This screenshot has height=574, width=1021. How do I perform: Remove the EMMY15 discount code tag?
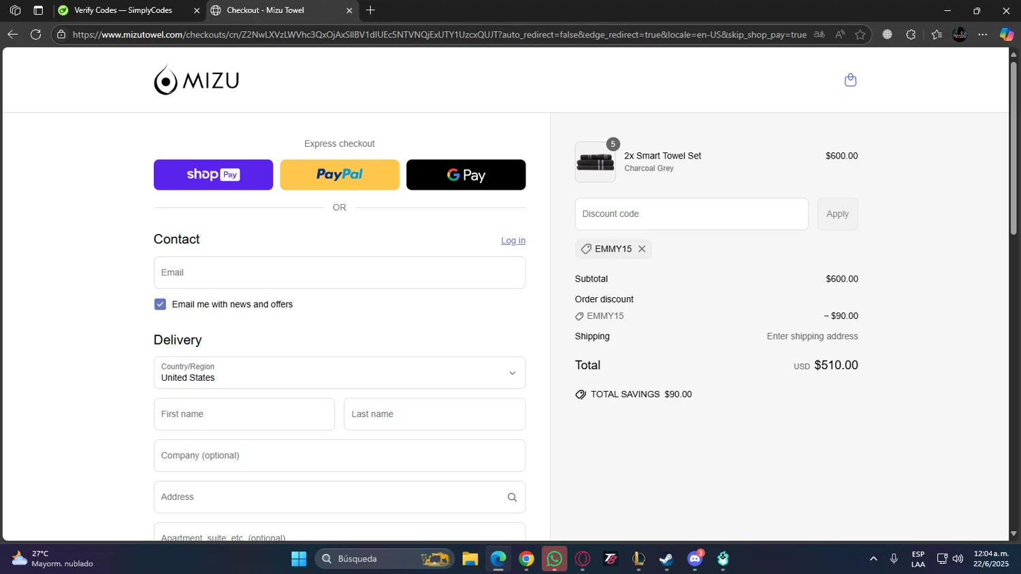642,249
